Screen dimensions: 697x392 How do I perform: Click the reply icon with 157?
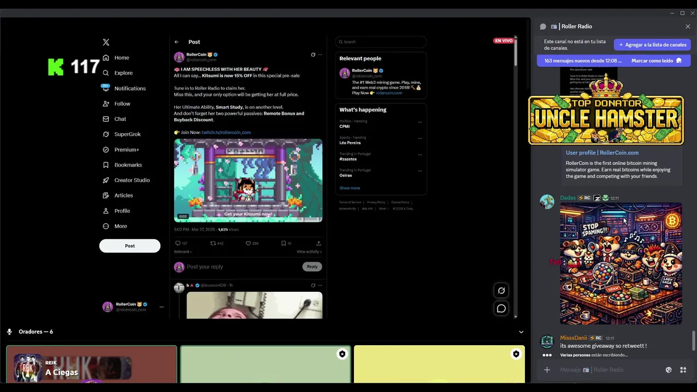pos(178,243)
